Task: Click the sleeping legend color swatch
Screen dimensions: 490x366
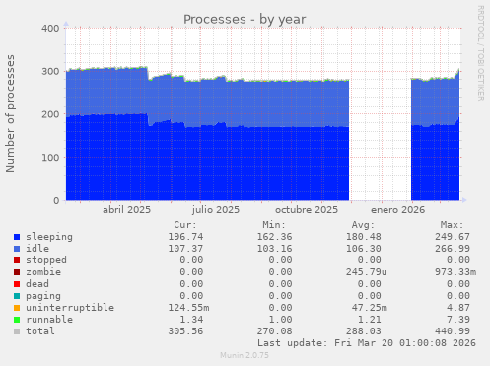Action: pos(17,237)
